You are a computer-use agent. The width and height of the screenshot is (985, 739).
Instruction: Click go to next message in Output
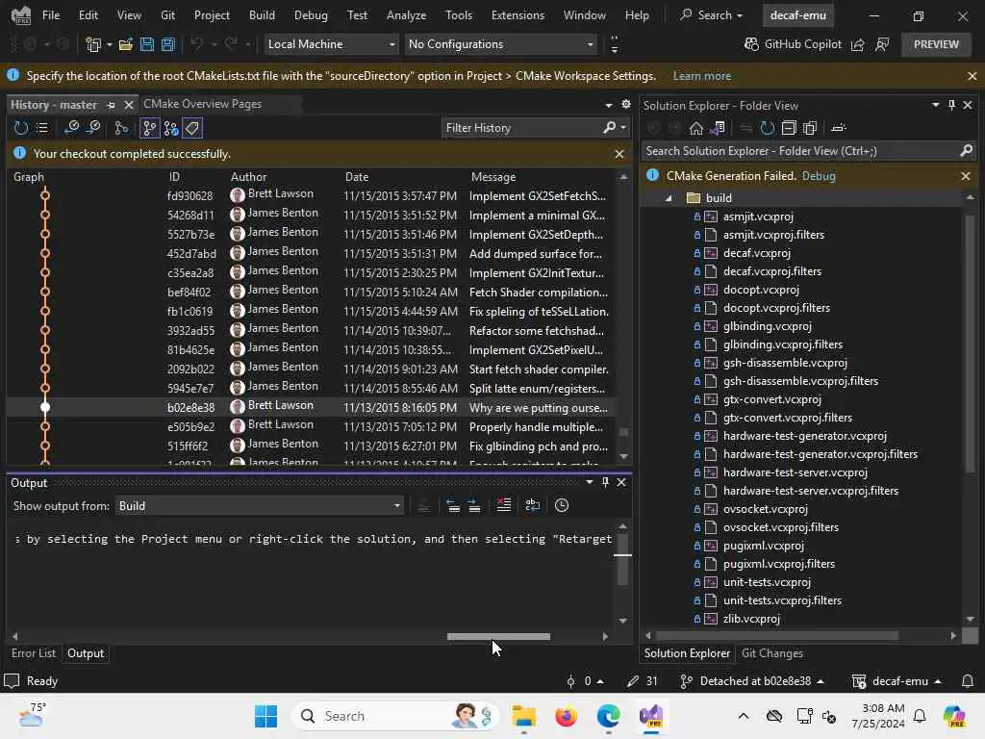click(474, 505)
